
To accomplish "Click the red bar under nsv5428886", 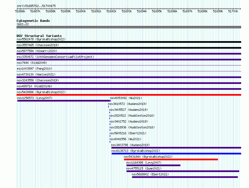I will click(129, 95).
